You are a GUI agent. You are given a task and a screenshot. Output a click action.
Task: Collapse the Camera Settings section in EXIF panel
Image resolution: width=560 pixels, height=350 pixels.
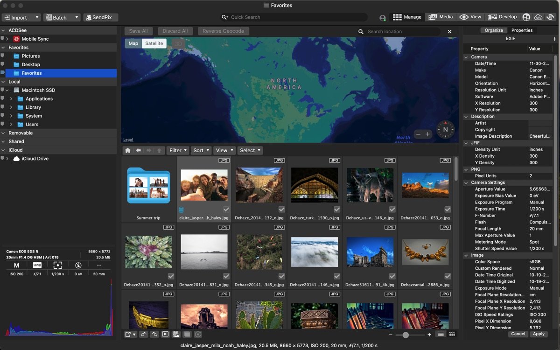coord(467,182)
